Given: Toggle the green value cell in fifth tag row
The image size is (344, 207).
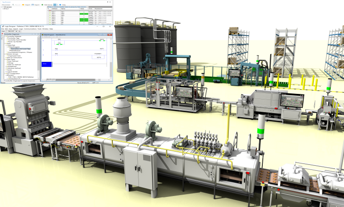Looking at the screenshot, I should (x=84, y=19).
